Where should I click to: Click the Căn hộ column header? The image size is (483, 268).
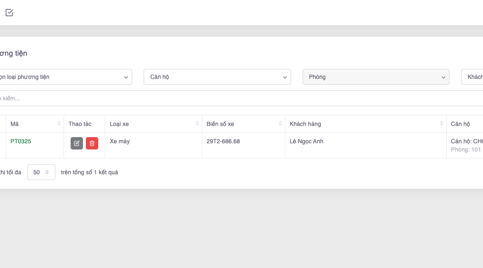click(460, 124)
